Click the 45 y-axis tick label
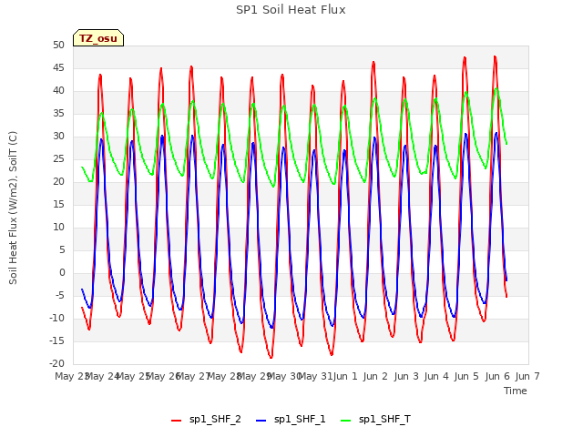 (x=58, y=68)
